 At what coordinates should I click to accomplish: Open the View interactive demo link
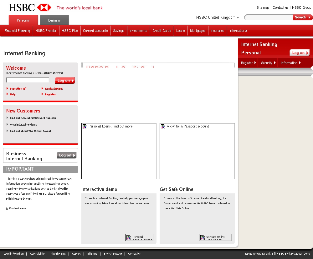coord(23,125)
